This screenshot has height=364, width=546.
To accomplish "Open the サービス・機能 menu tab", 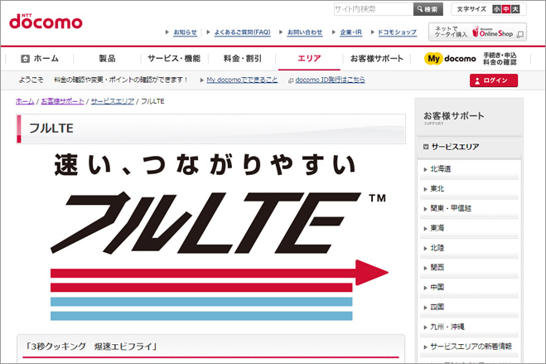I will pos(174,59).
